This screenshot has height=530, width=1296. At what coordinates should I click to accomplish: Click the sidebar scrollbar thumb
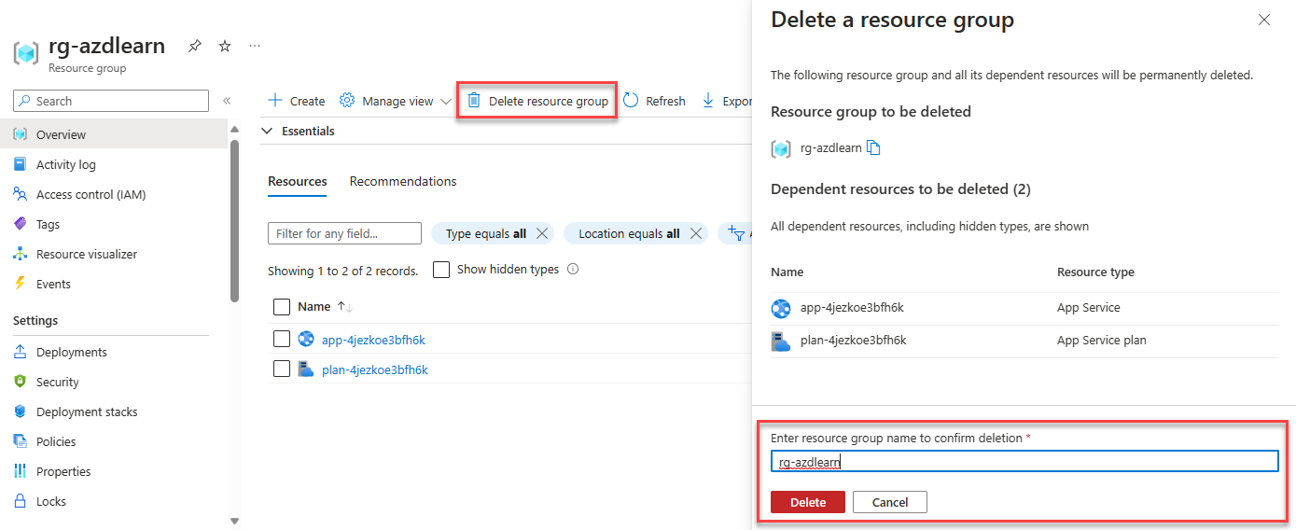pyautogui.click(x=234, y=220)
